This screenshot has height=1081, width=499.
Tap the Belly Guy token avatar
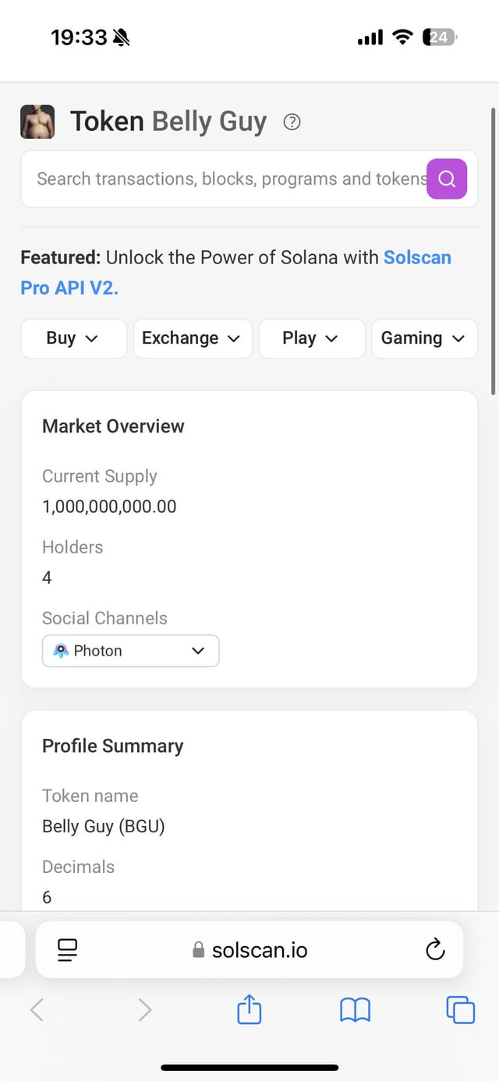[37, 122]
